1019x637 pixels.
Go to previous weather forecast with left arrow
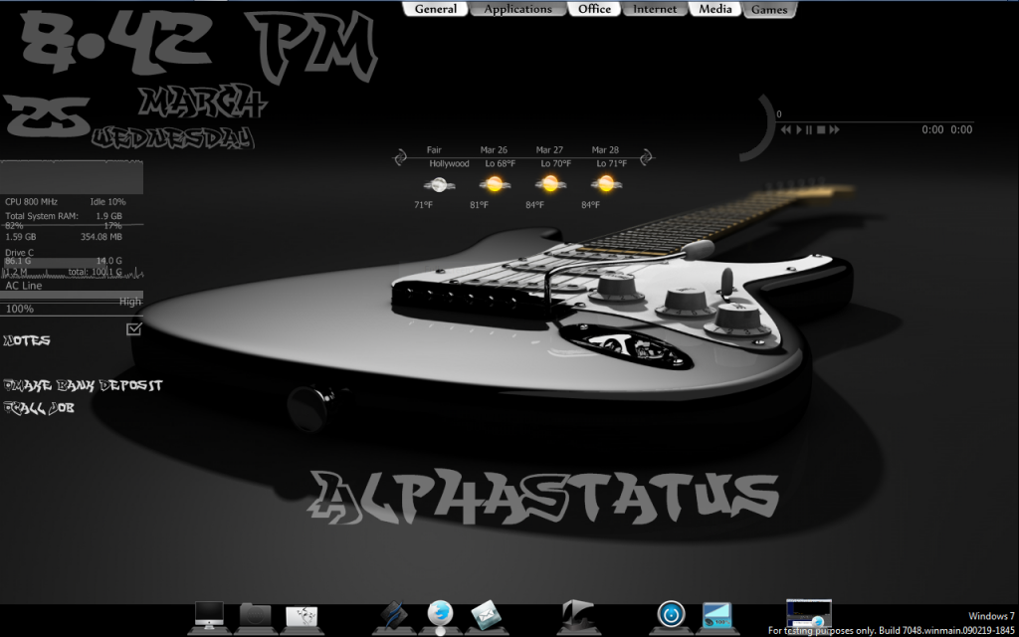pos(401,157)
